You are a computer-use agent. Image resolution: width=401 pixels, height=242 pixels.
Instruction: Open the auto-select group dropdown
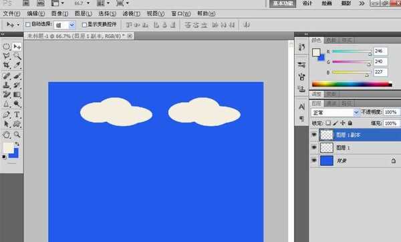[72, 25]
